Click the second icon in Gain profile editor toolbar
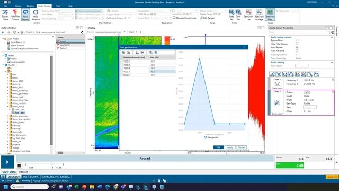 (128, 53)
